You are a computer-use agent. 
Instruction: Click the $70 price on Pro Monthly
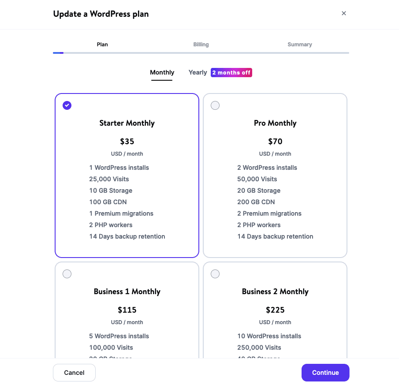pyautogui.click(x=275, y=142)
